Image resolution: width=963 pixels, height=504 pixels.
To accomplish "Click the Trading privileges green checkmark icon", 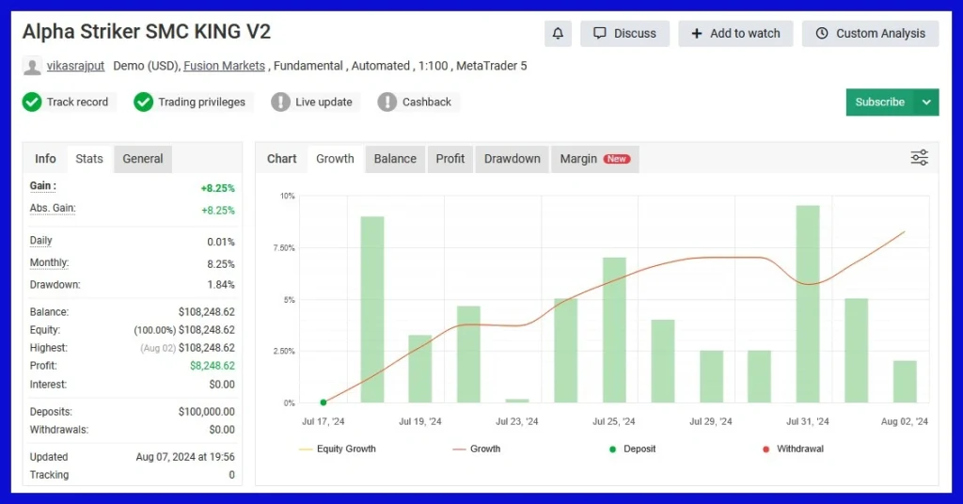I will [x=143, y=102].
